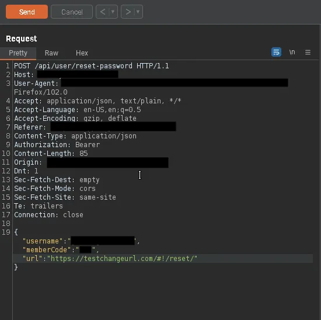Click Sec-Fetch-Site: same-site line
Image resolution: width=321 pixels, height=320 pixels.
[x=65, y=197]
